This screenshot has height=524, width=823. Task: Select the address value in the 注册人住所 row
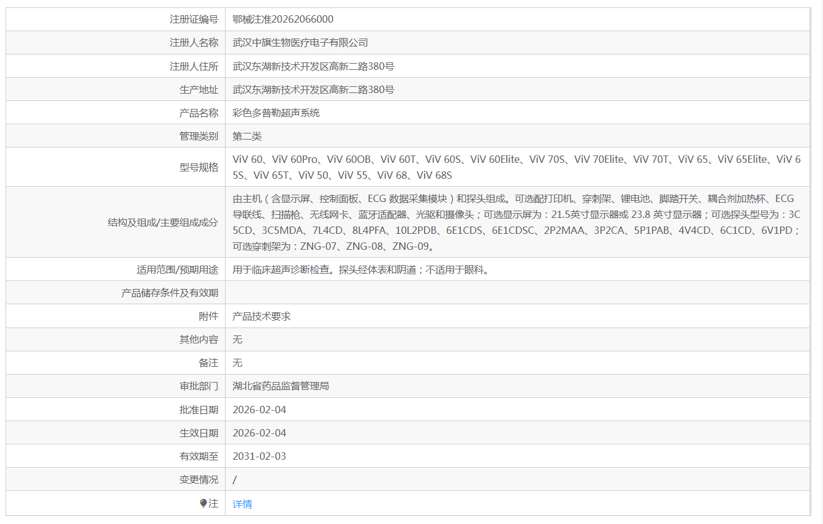click(313, 66)
